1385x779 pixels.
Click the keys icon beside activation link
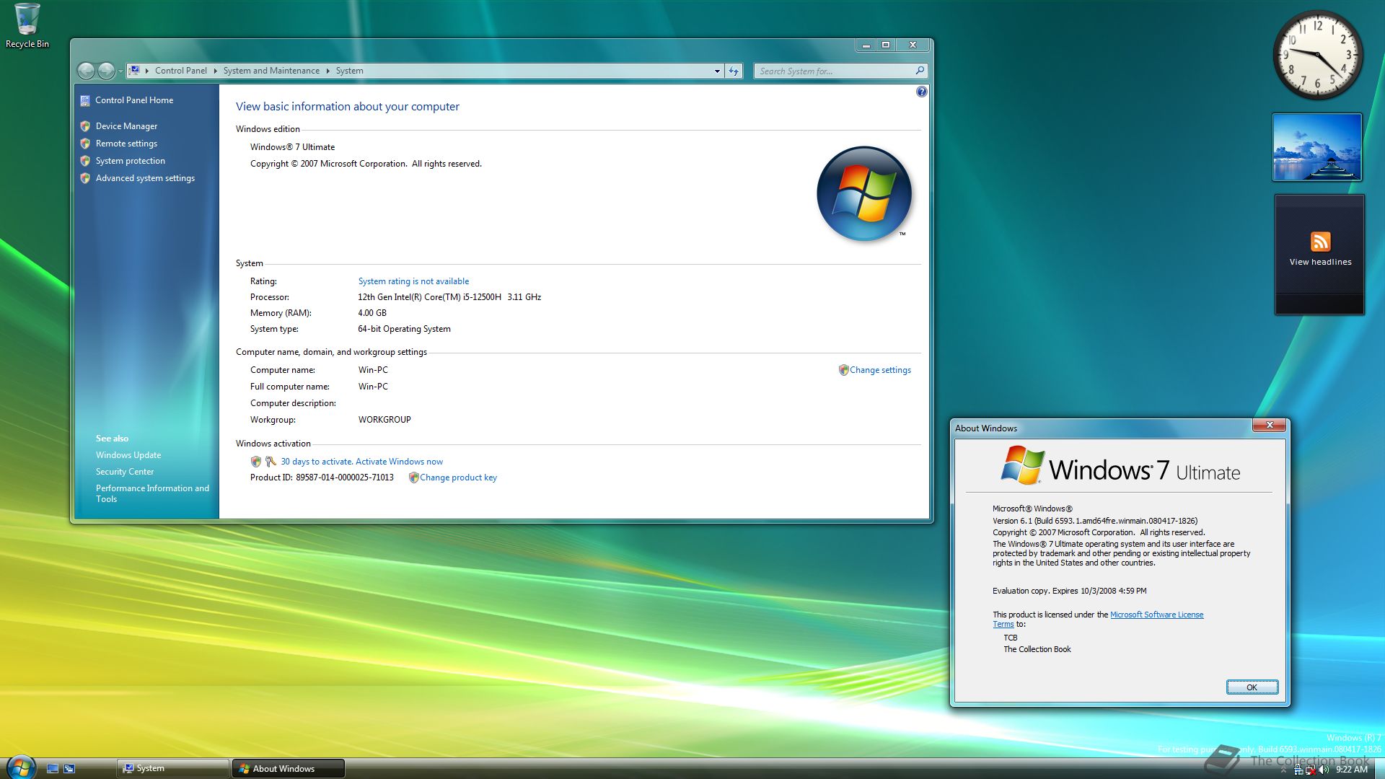271,462
